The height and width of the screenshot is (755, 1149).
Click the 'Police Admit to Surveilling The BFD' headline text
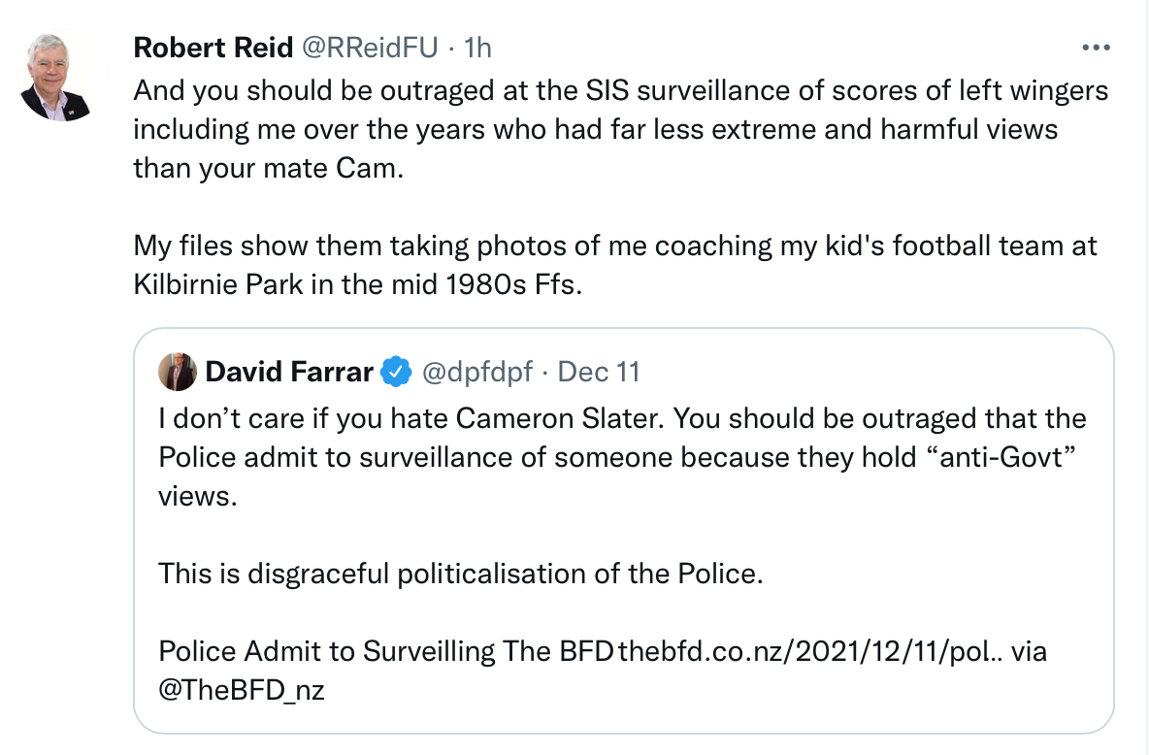coord(385,652)
